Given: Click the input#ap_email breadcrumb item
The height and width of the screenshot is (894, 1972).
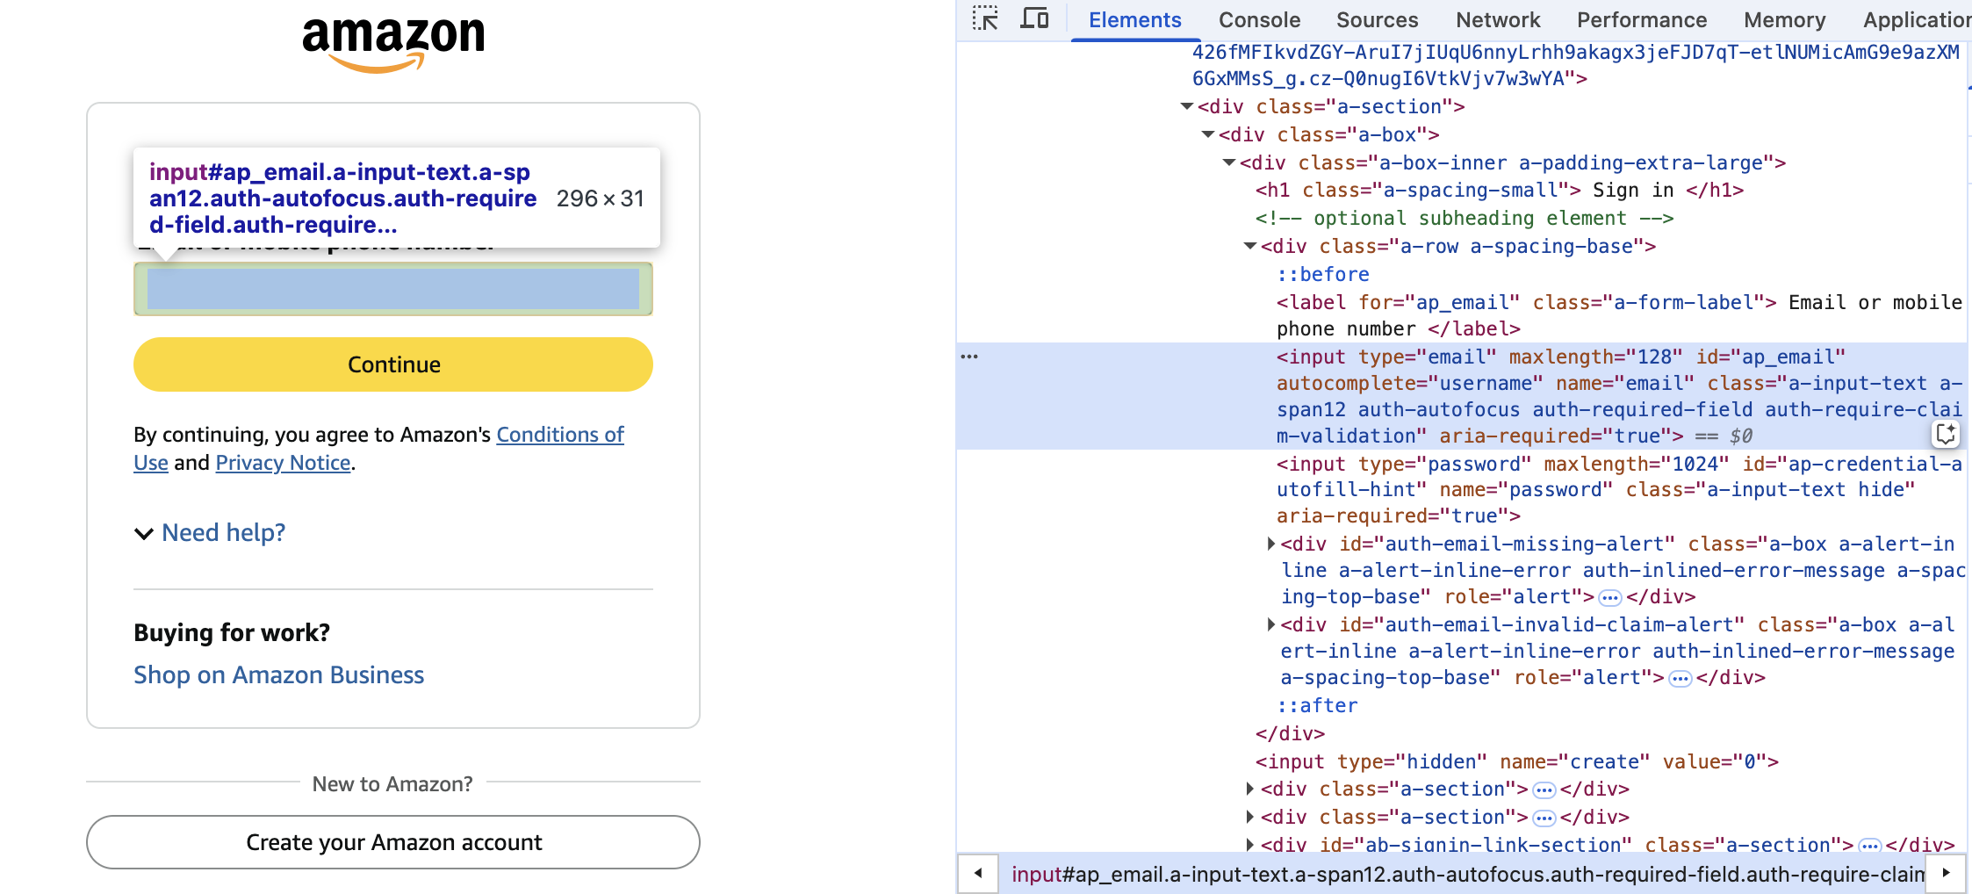Looking at the screenshot, I should tap(1466, 874).
